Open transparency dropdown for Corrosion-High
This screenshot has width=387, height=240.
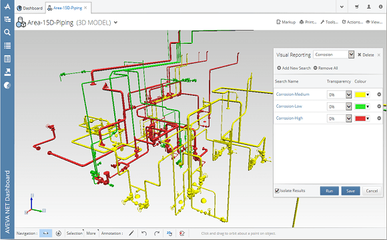coord(348,118)
